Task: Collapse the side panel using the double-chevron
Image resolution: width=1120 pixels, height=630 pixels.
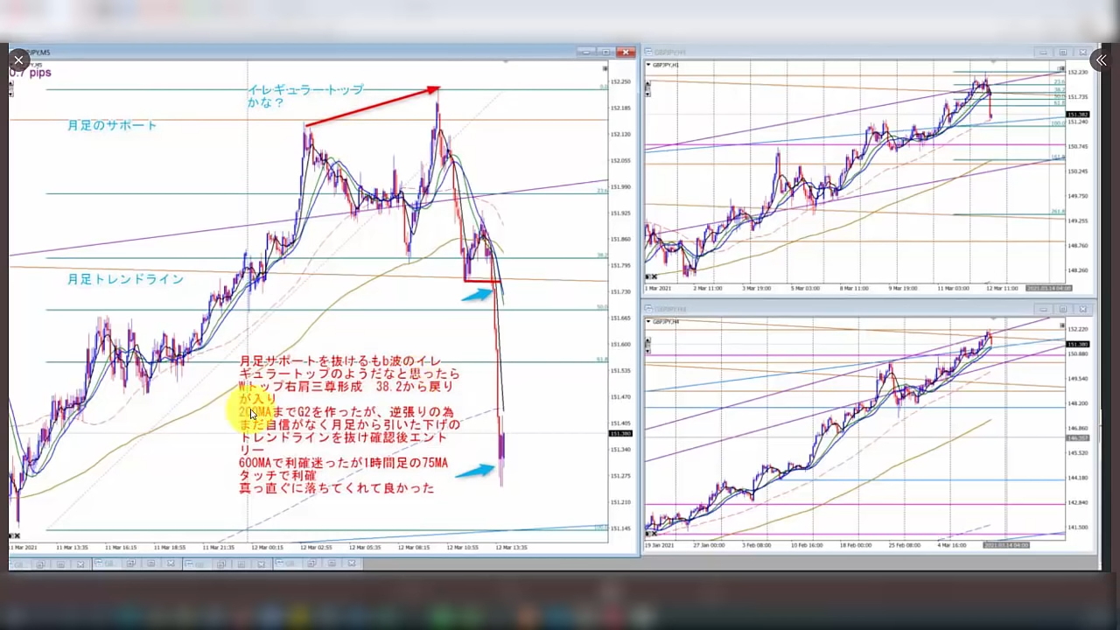Action: (x=1101, y=60)
